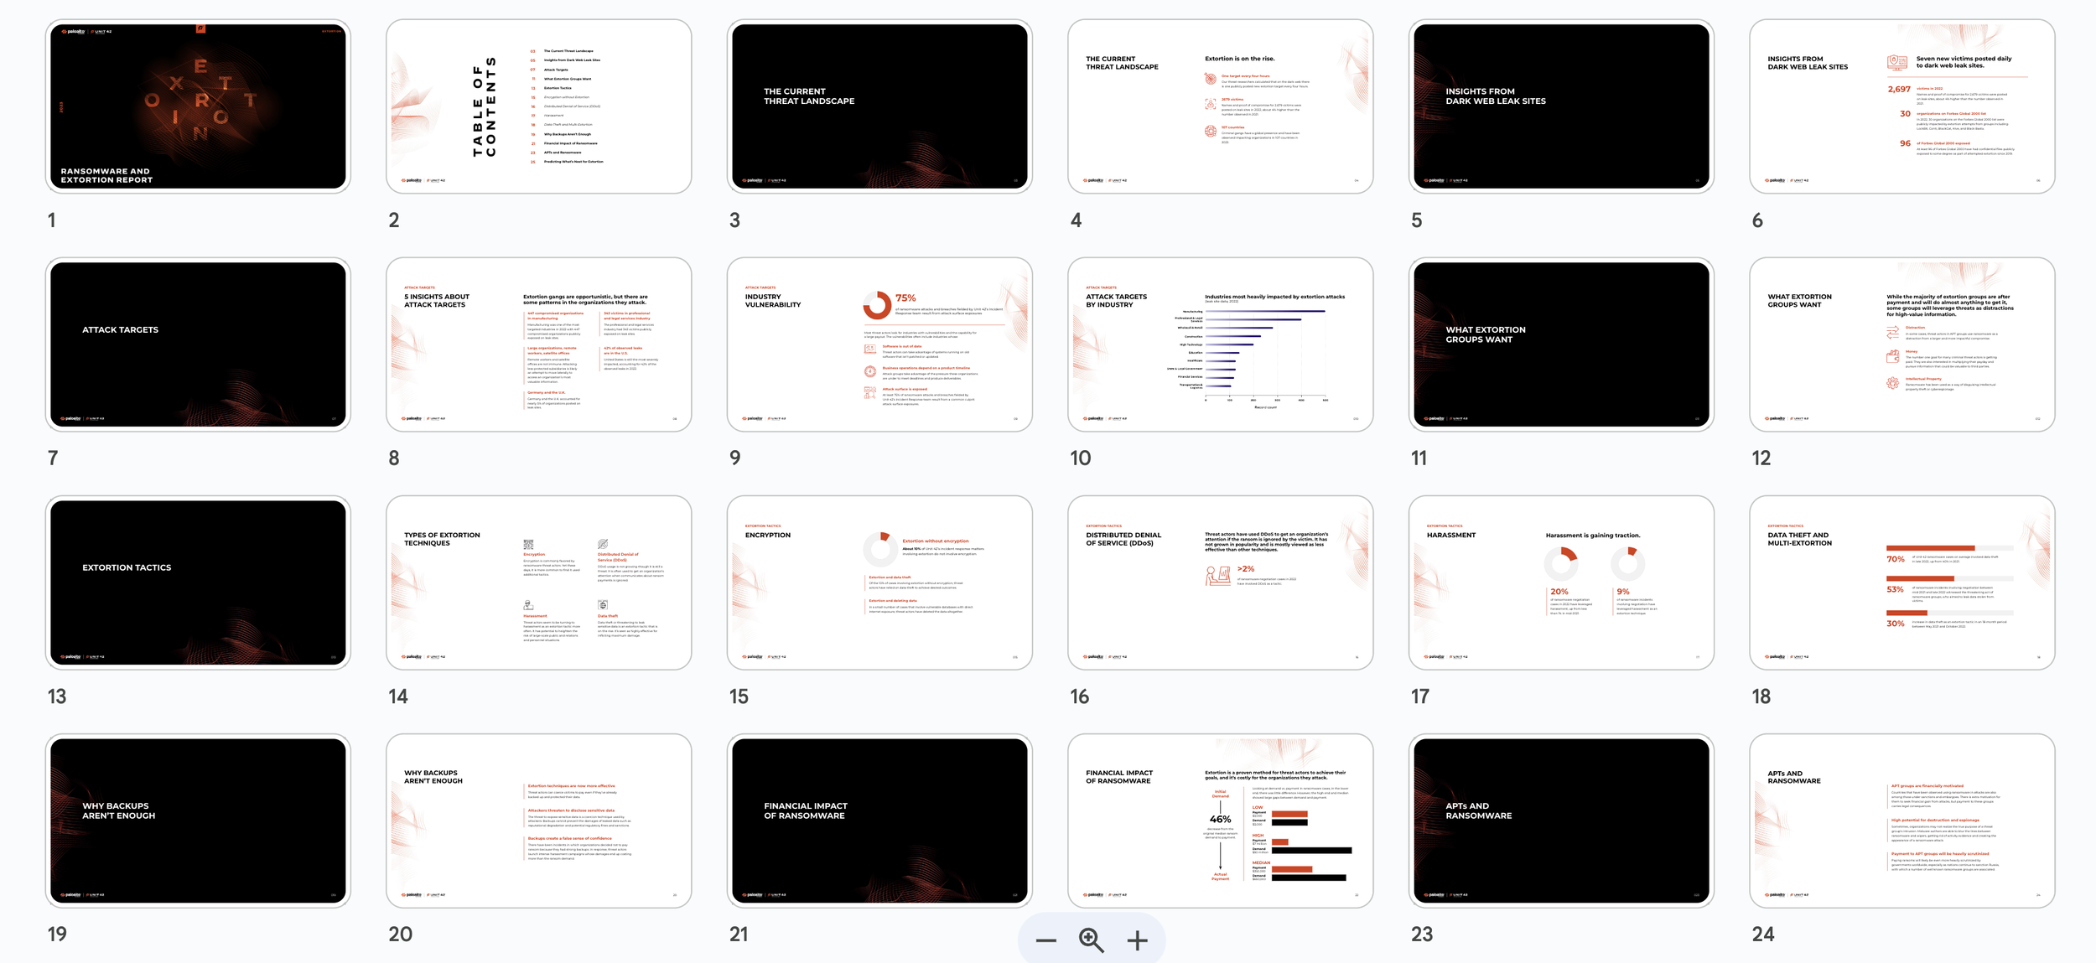Select slide 1 Ransomware and Extortion Report
The width and height of the screenshot is (2096, 963).
[x=198, y=106]
